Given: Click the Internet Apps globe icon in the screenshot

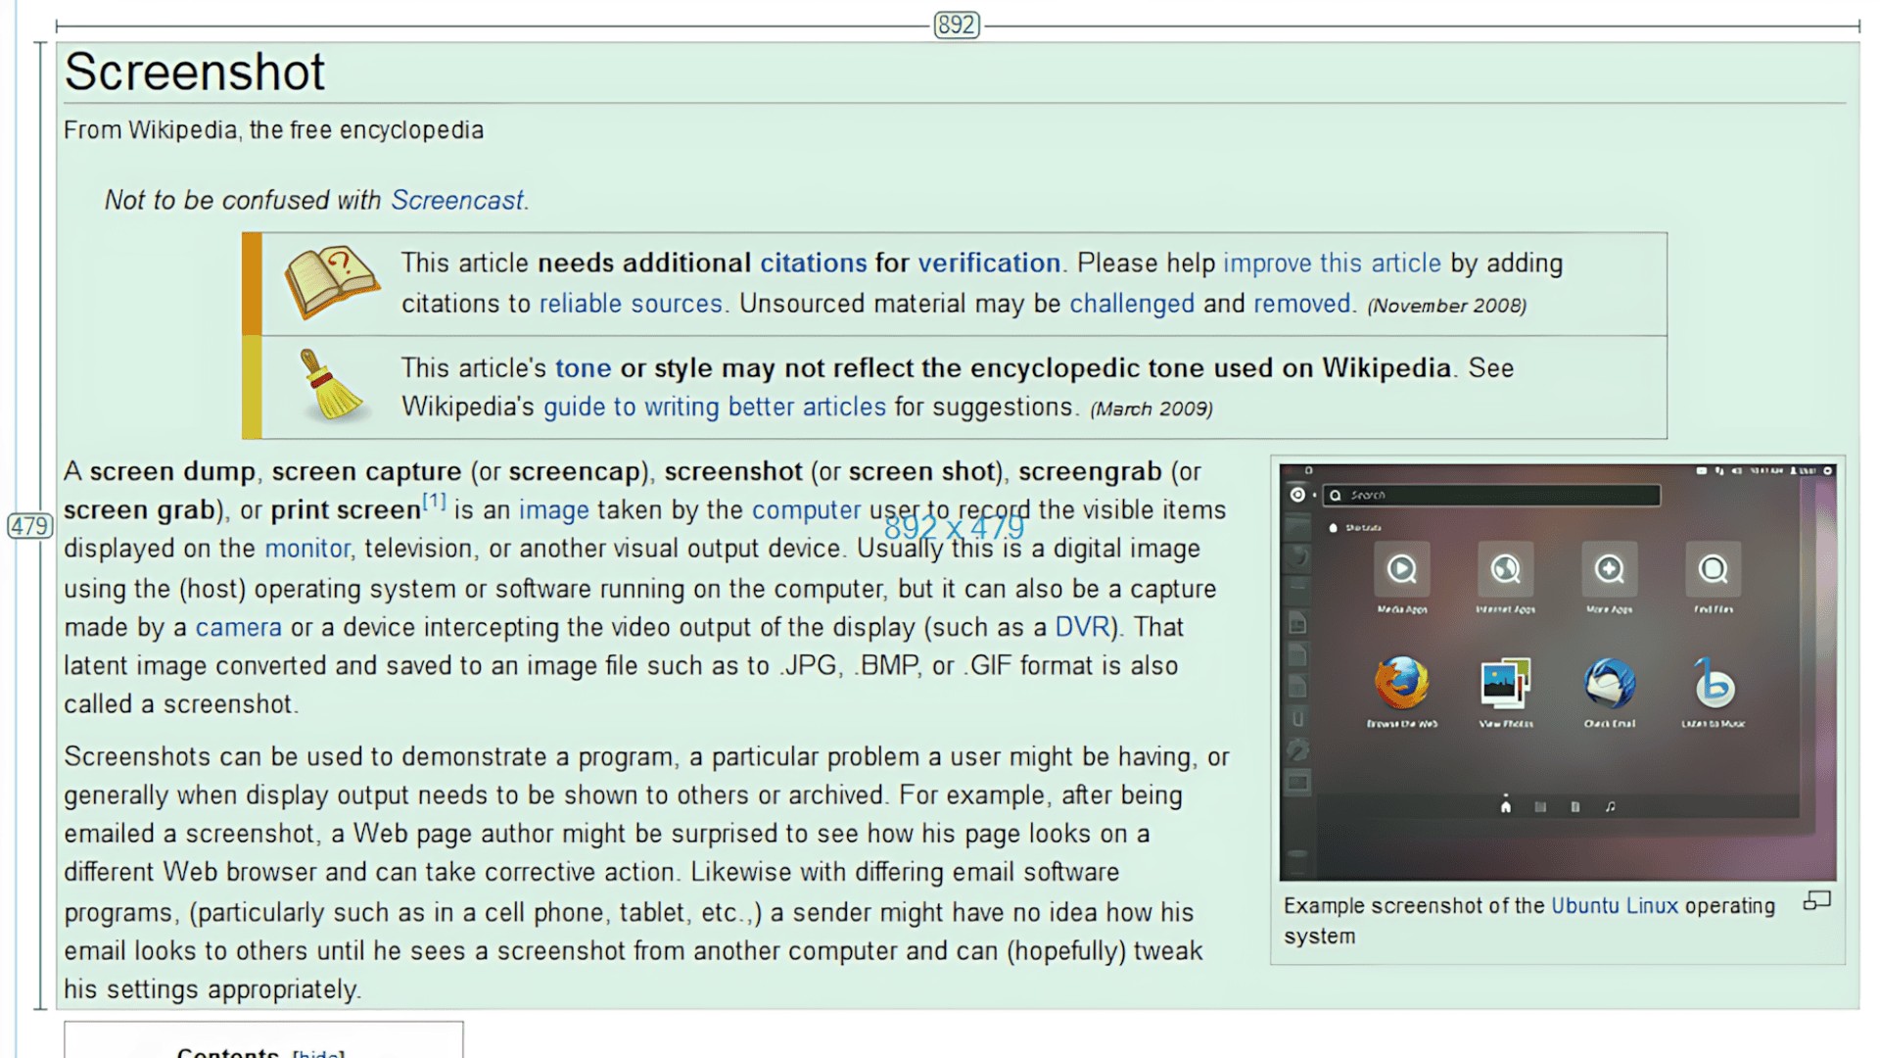Looking at the screenshot, I should [1505, 569].
